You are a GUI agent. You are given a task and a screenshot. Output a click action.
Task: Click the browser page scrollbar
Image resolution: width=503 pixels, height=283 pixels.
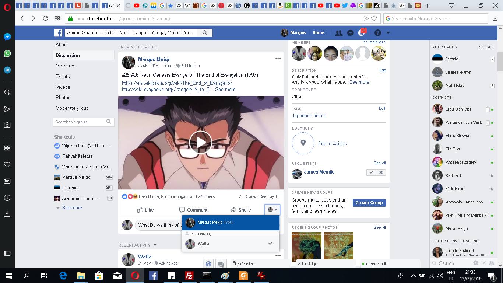click(x=500, y=62)
